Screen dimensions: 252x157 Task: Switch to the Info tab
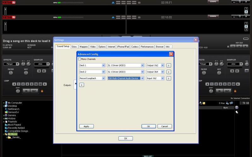[168, 46]
